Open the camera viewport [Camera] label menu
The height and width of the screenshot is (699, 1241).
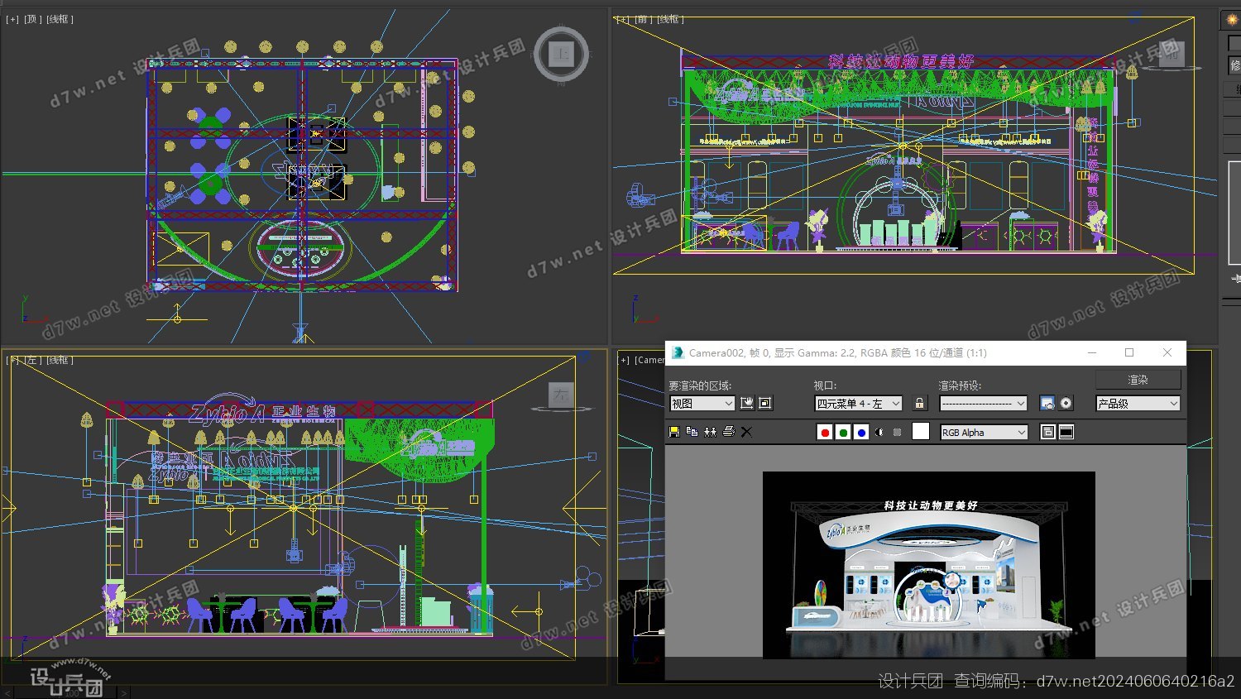coord(649,360)
